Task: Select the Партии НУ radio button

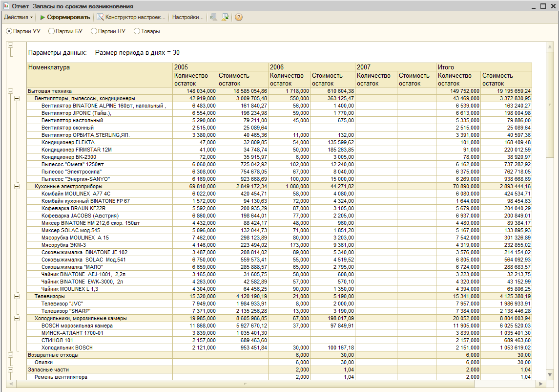Action: pos(94,31)
